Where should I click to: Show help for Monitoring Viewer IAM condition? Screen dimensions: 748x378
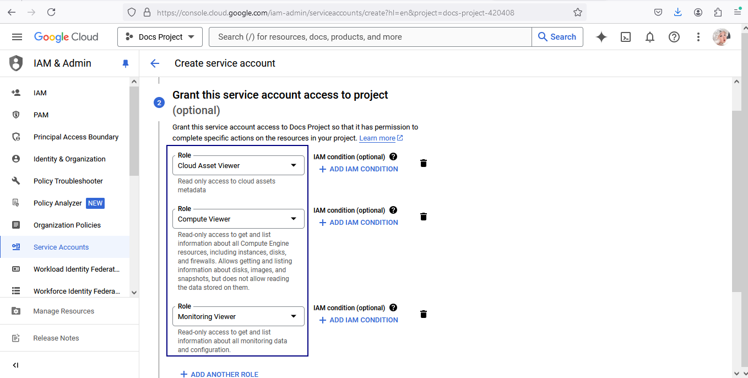coord(393,307)
